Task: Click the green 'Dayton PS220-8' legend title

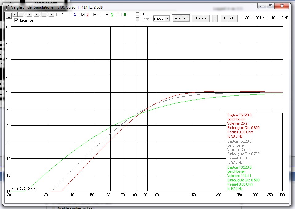Action: coord(239,167)
